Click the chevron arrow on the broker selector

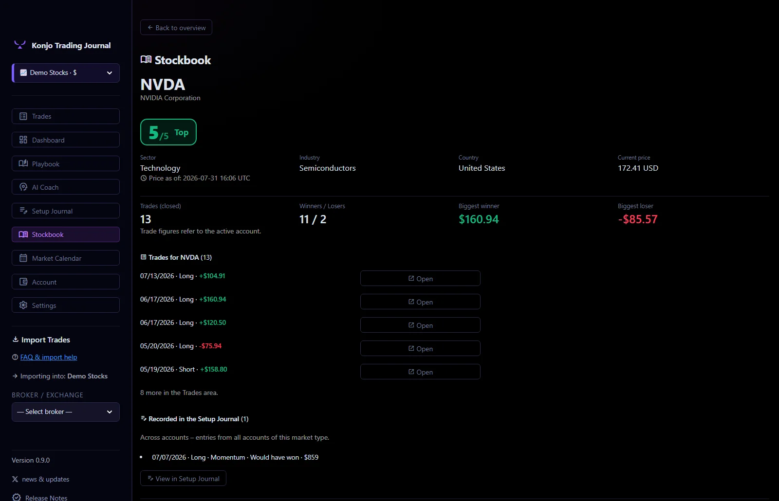pos(110,412)
